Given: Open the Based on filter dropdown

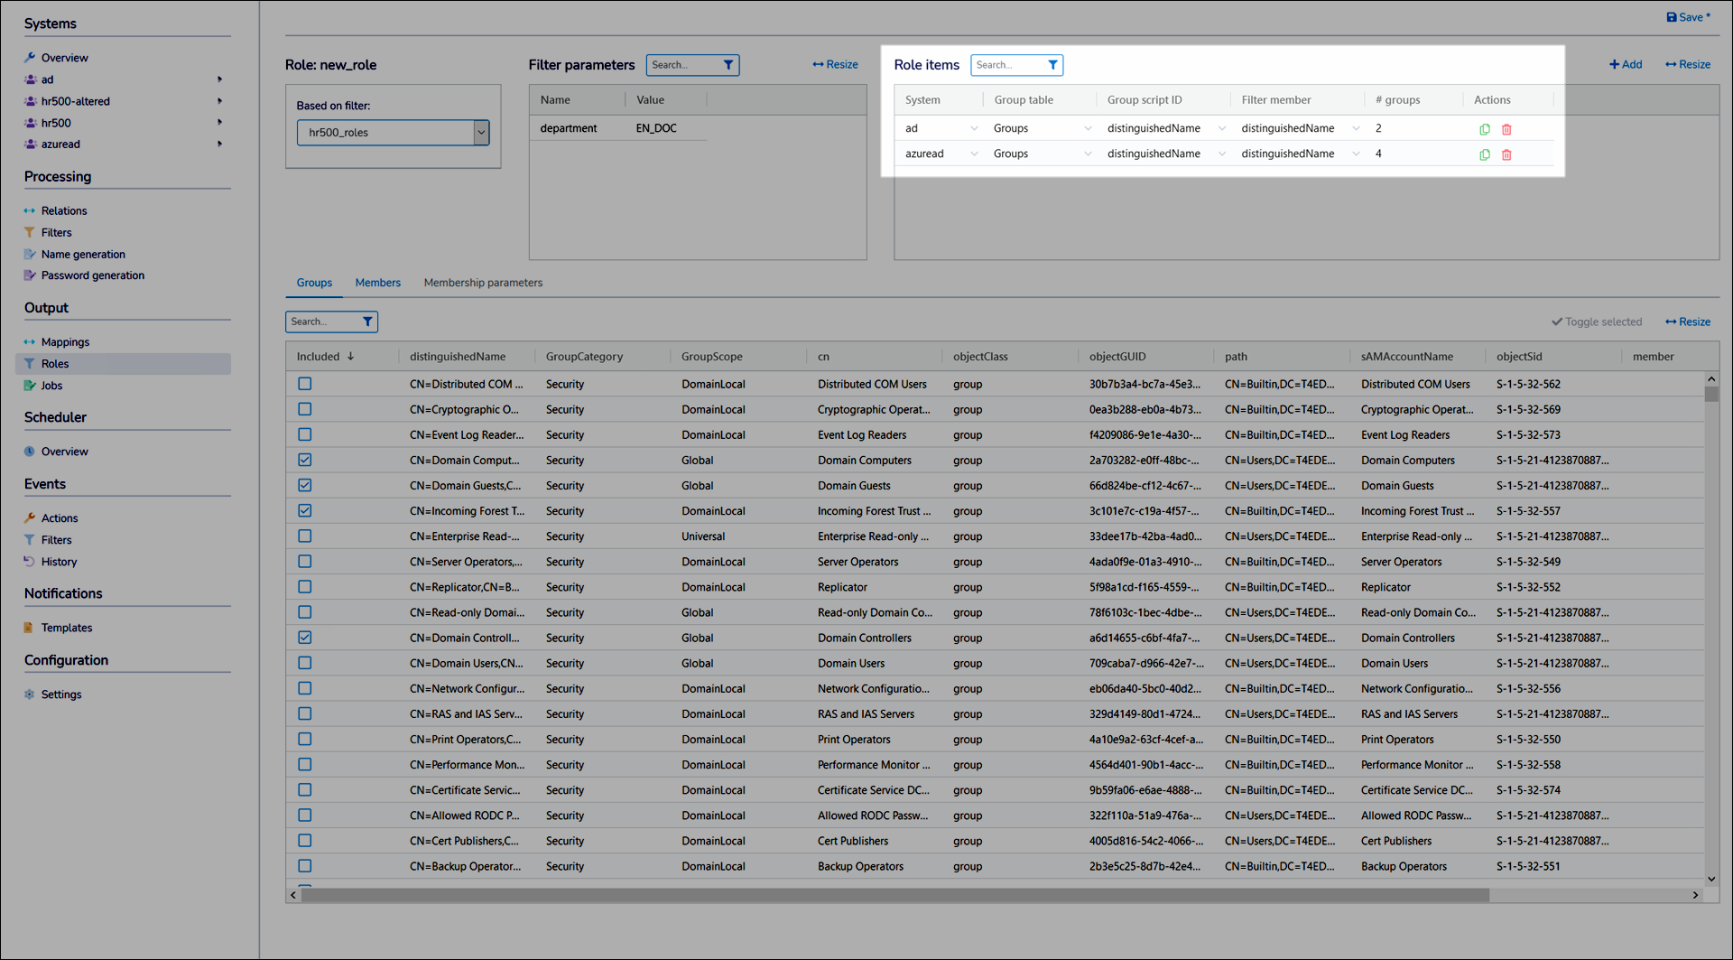Looking at the screenshot, I should click(x=481, y=133).
